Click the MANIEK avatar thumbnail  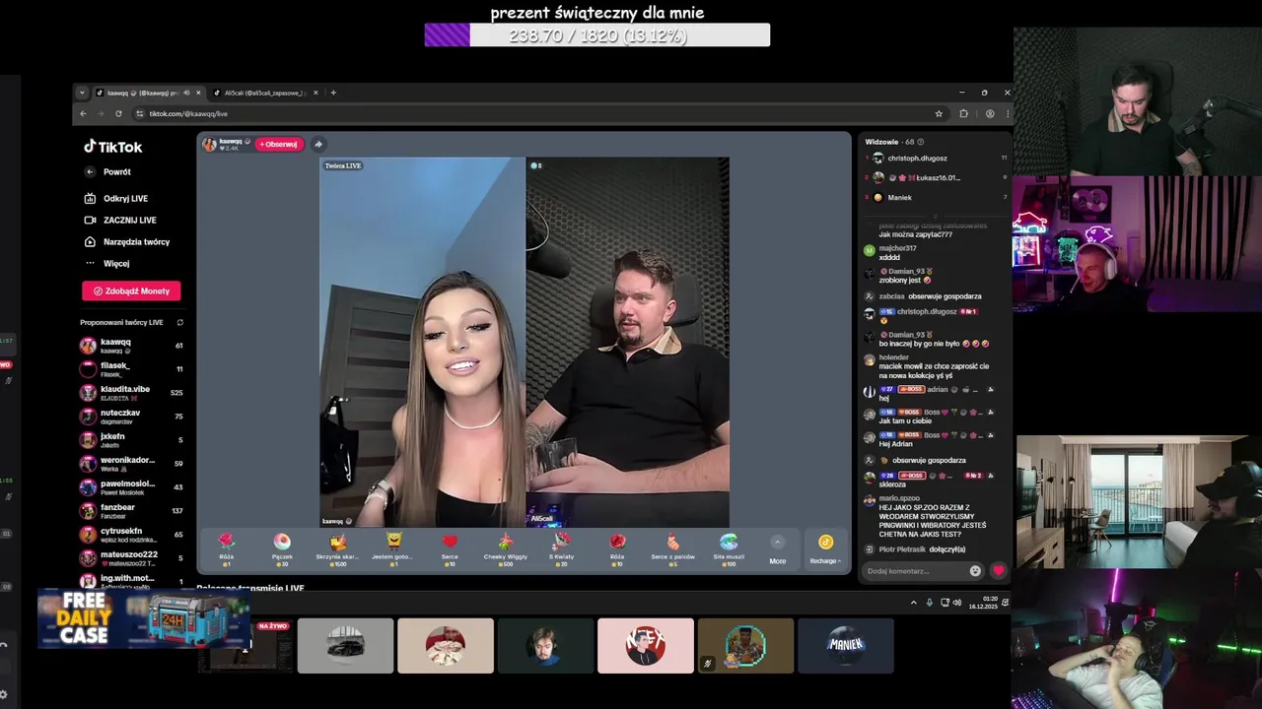845,645
